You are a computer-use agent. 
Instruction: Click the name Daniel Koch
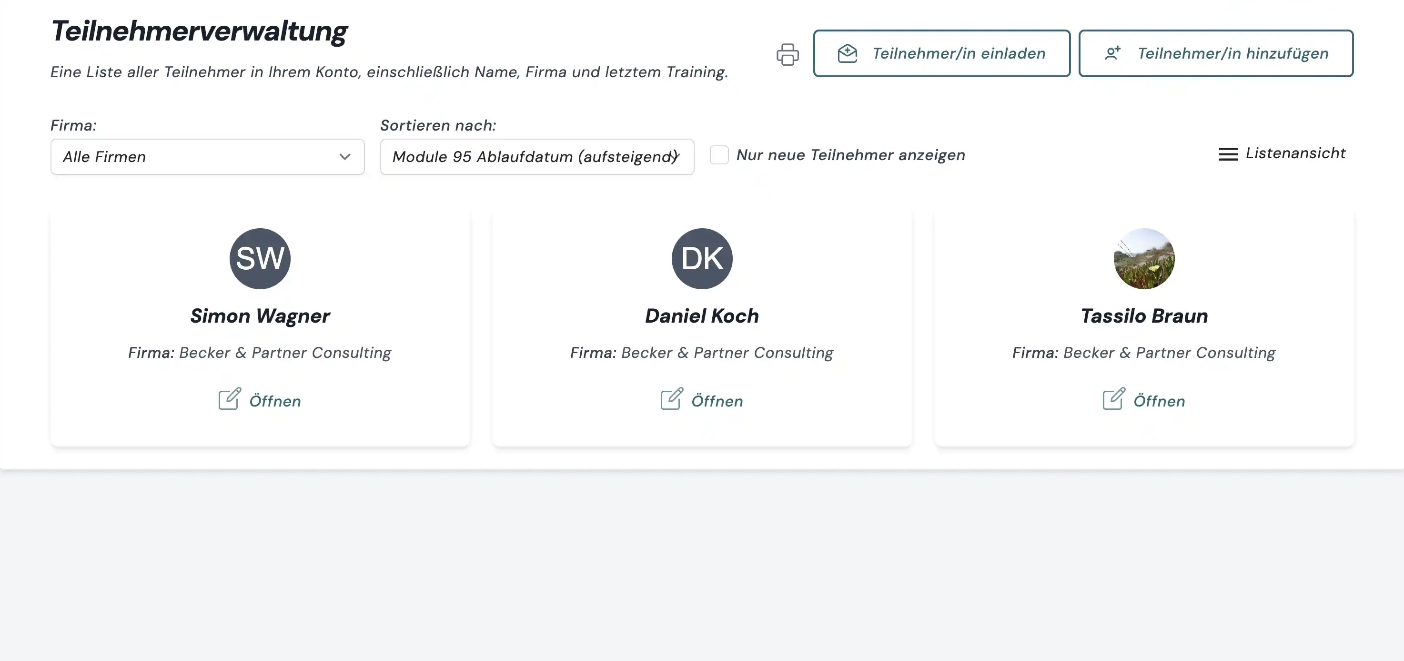point(702,316)
